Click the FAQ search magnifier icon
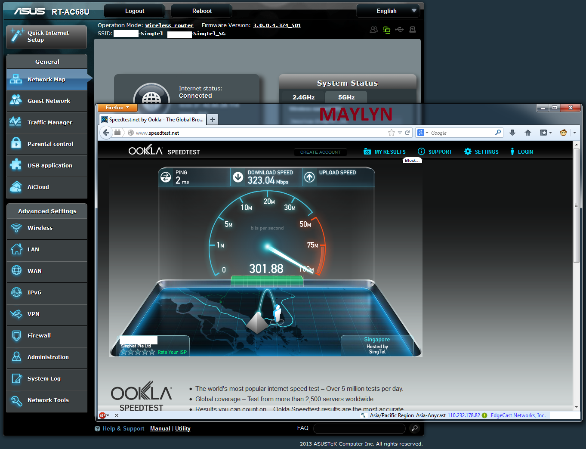586x449 pixels. click(x=414, y=428)
